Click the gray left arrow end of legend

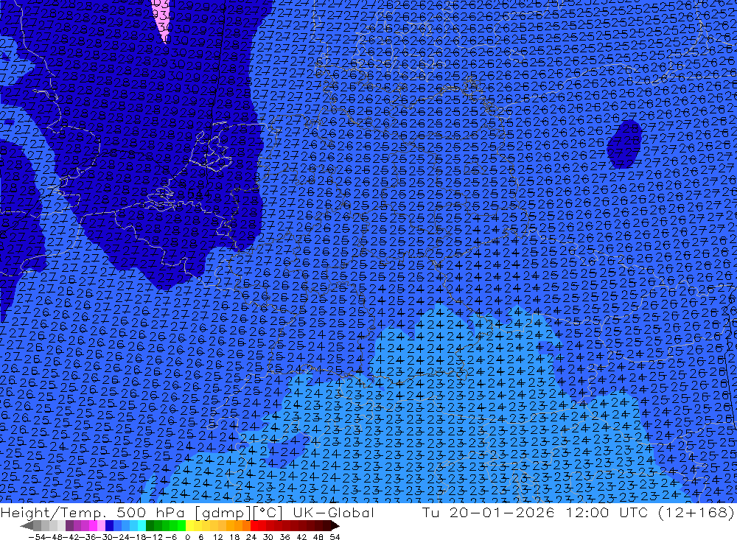(x=27, y=526)
